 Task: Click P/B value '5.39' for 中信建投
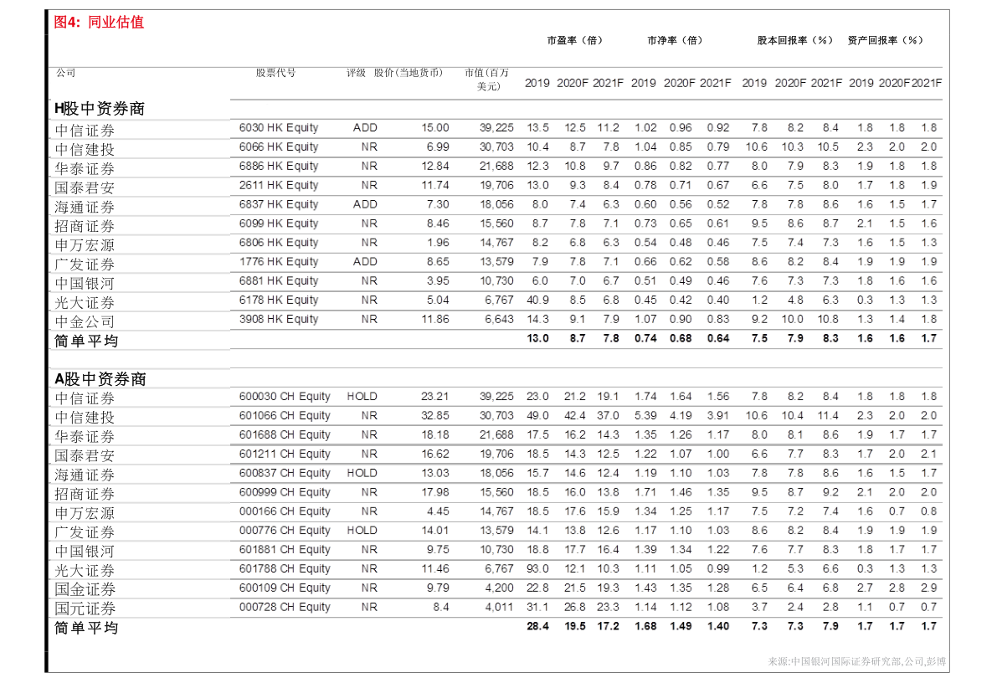[x=645, y=415]
